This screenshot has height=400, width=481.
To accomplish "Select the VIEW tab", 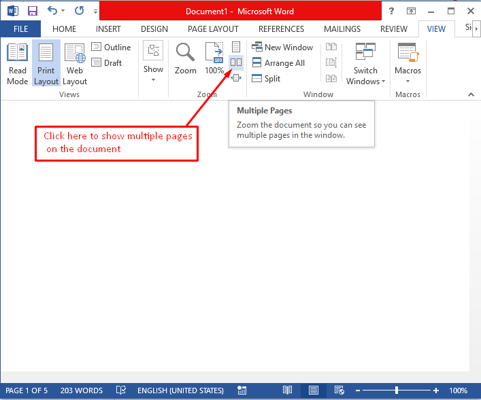I will 436,29.
